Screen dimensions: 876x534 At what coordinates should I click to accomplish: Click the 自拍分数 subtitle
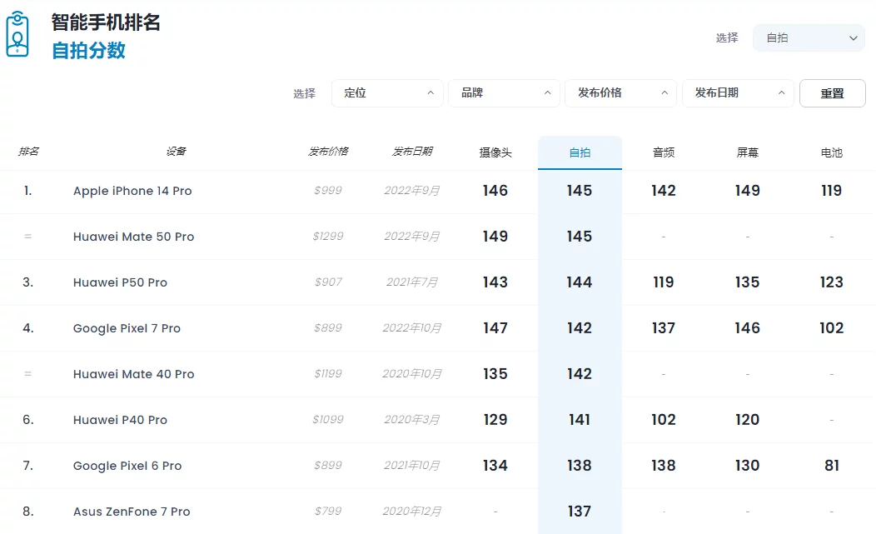[88, 51]
